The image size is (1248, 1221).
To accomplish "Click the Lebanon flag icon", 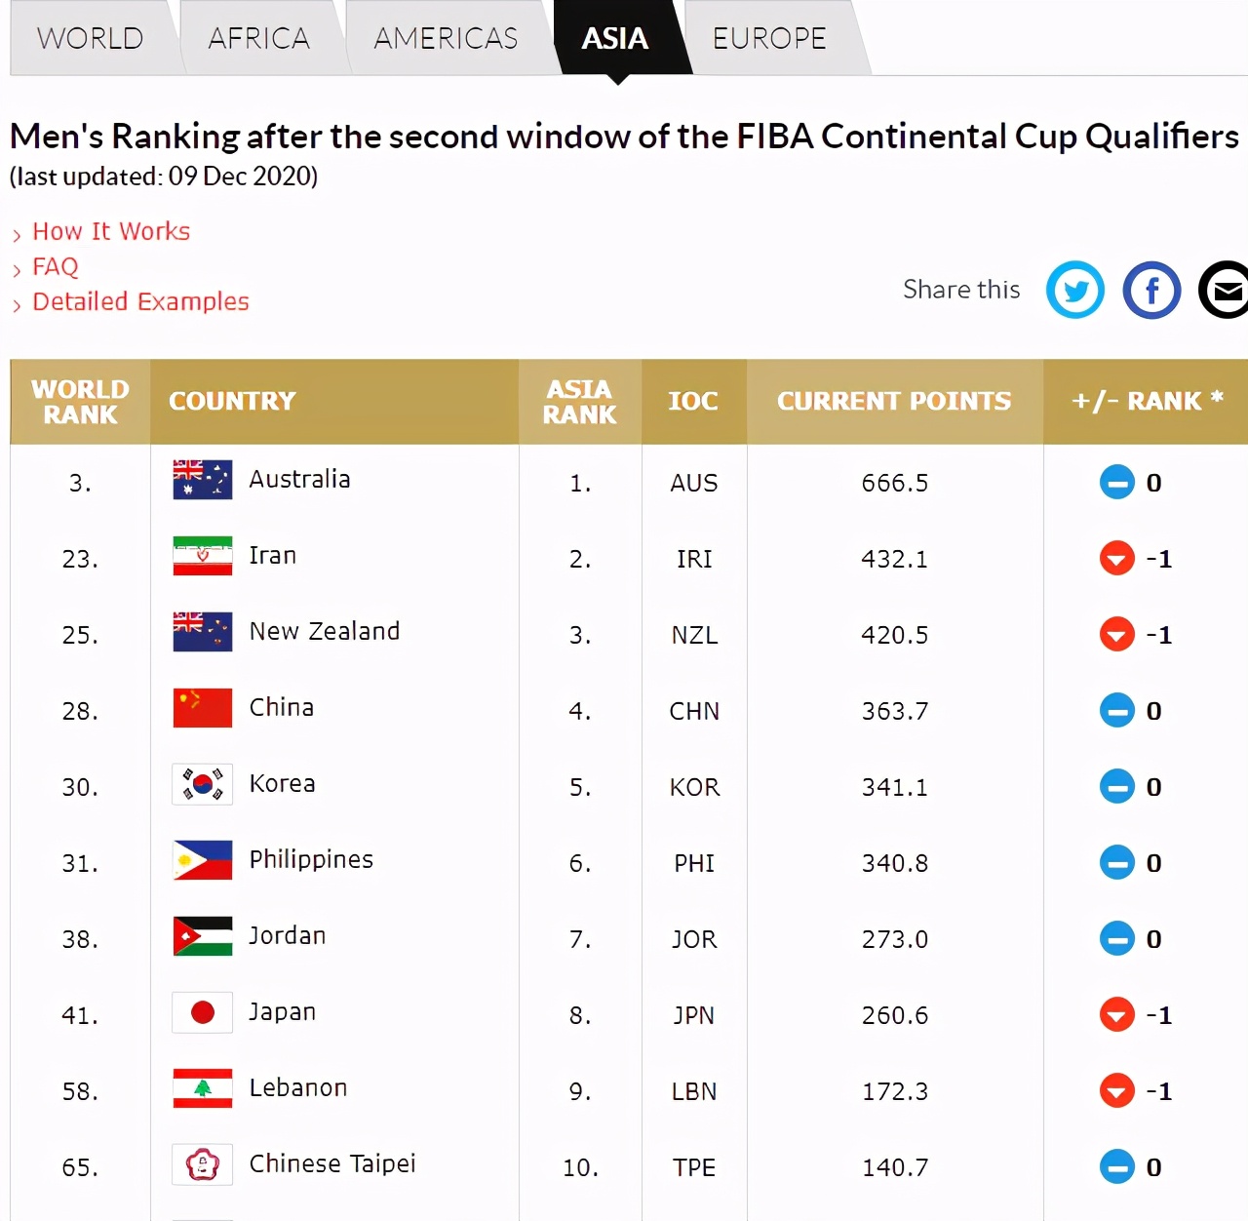I will point(203,1088).
